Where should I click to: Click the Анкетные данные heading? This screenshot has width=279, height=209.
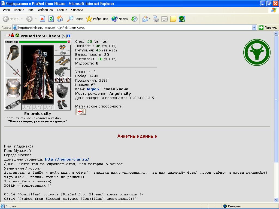click(137, 136)
